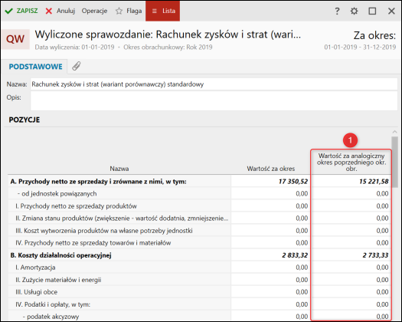402x322 pixels.
Task: Select row III. Koszt wytworzenia produktów
Action: point(119,231)
